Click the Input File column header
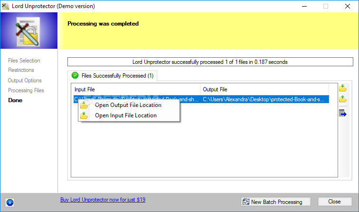Image resolution: width=359 pixels, height=212 pixels. pos(136,89)
